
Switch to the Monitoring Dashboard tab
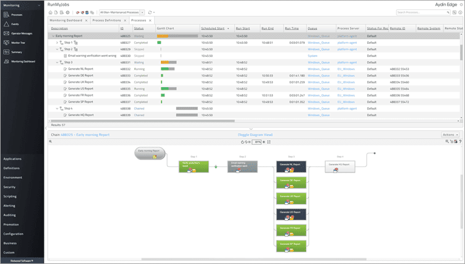click(x=66, y=20)
